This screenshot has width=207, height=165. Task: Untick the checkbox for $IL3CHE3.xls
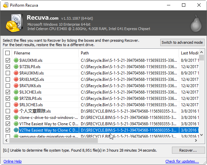point(8,92)
